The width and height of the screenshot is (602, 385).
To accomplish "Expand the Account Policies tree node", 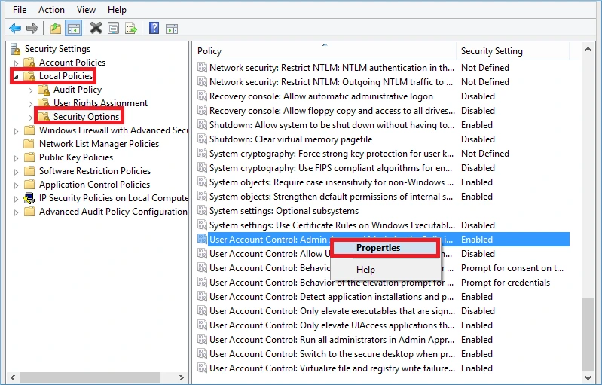I will [17, 63].
